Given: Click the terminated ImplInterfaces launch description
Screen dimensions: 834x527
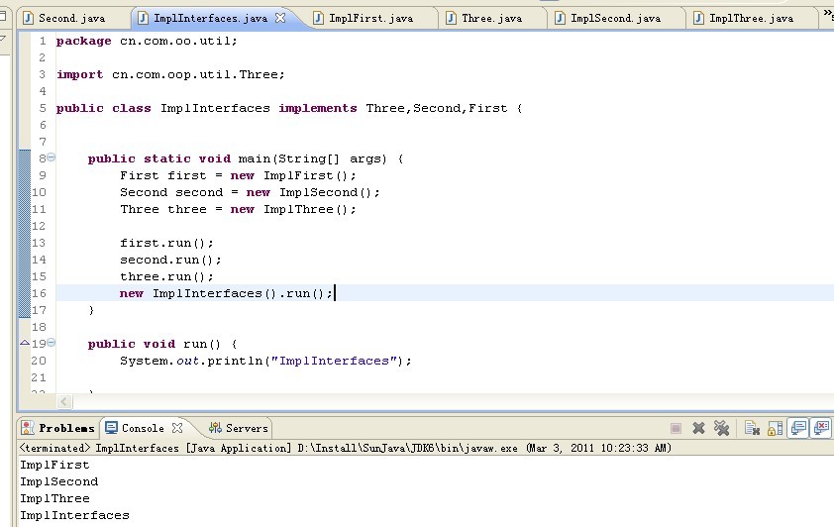Looking at the screenshot, I should (346, 448).
